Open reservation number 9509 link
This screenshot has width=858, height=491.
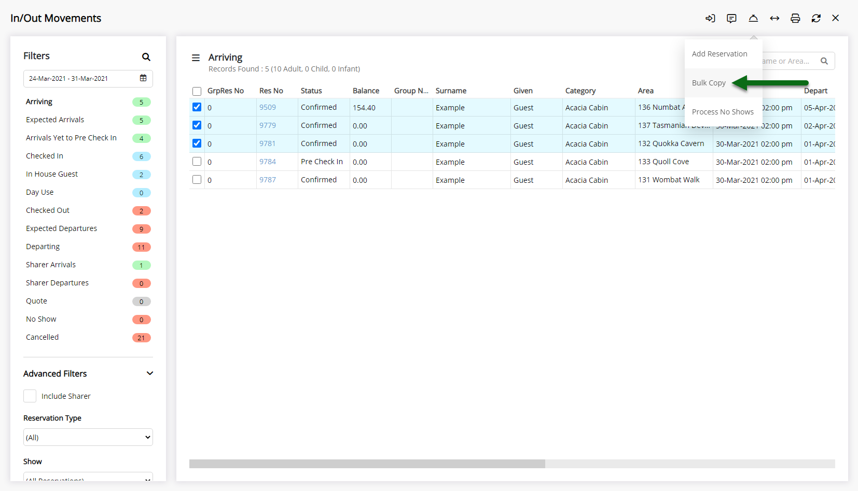point(268,107)
